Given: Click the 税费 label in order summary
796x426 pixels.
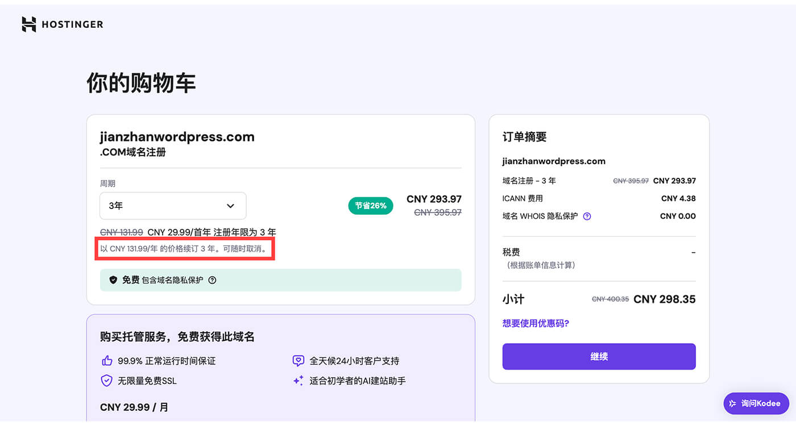Looking at the screenshot, I should 511,252.
